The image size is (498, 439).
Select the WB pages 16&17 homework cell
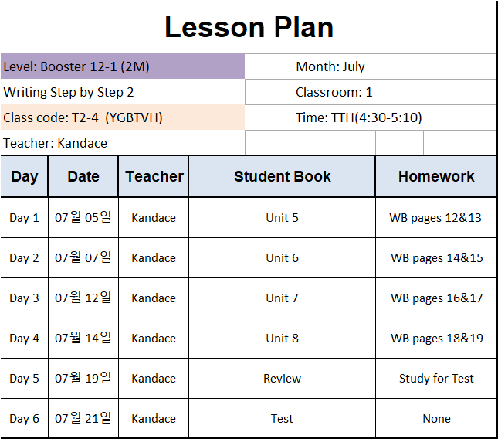tap(436, 298)
